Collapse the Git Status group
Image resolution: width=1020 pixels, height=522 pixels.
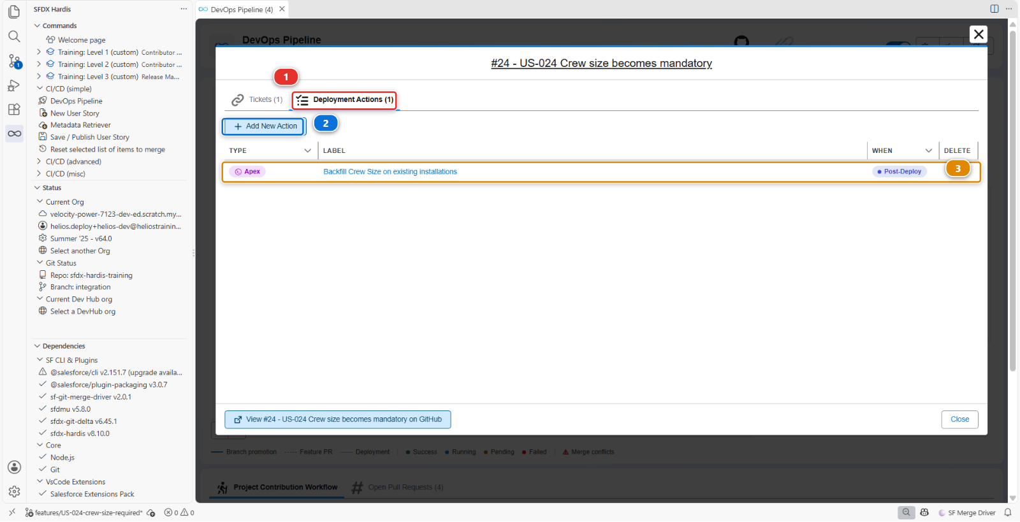coord(40,263)
